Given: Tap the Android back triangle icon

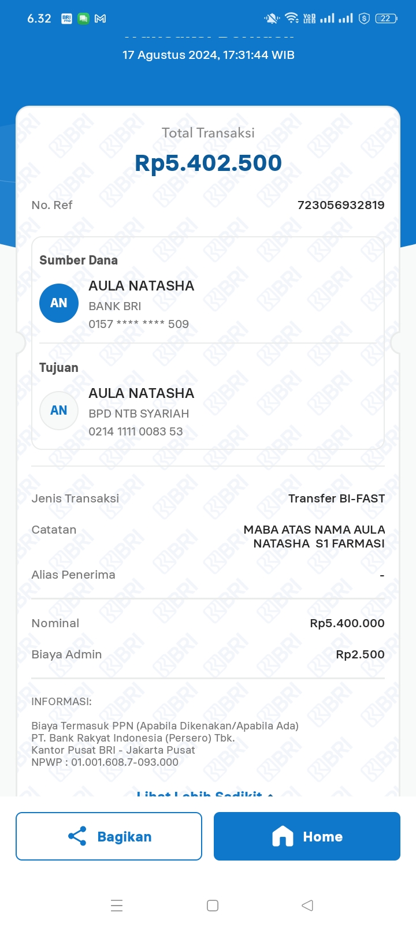Looking at the screenshot, I should coord(307,906).
